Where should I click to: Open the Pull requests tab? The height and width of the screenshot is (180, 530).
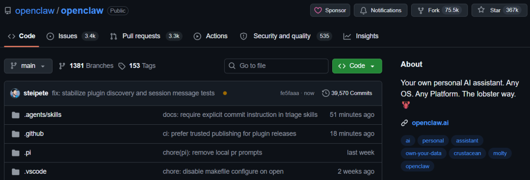point(146,36)
